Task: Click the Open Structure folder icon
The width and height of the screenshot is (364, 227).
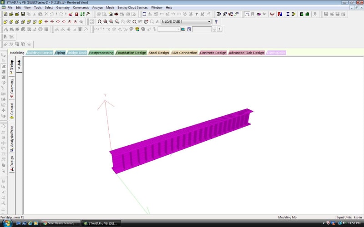Action: click(x=11, y=14)
